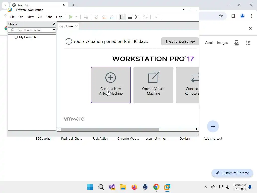This screenshot has width=257, height=193.
Task: Bookmark this page star icon in Chrome
Action: pyautogui.click(x=221, y=16)
